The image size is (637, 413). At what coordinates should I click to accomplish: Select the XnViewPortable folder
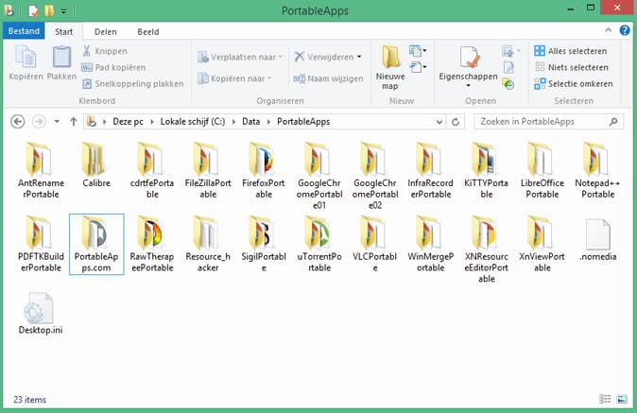[542, 244]
